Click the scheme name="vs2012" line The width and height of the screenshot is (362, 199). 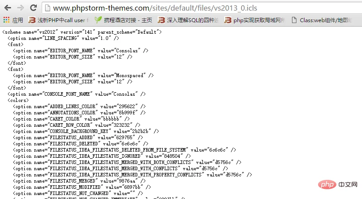pos(82,32)
